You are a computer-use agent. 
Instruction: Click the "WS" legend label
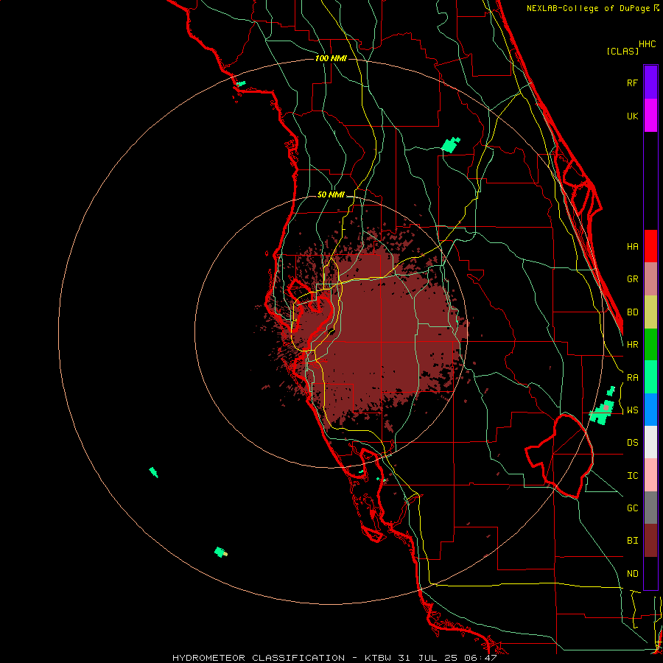pyautogui.click(x=632, y=410)
